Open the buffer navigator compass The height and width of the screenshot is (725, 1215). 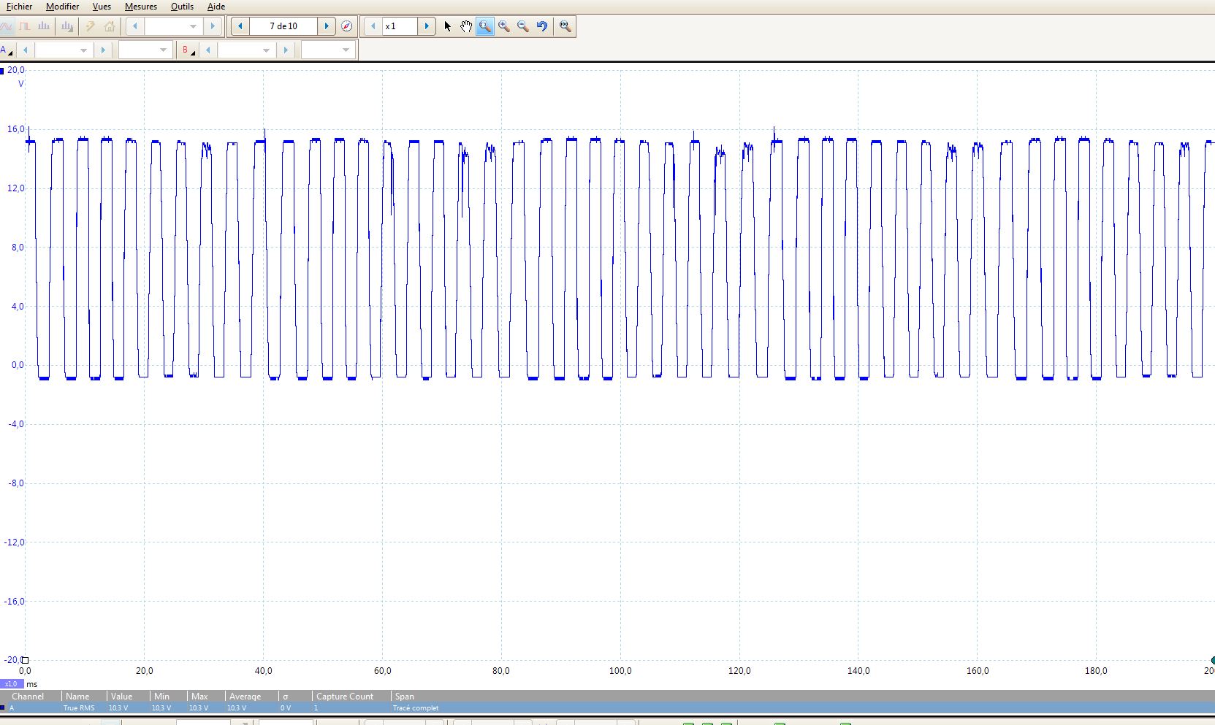(347, 26)
